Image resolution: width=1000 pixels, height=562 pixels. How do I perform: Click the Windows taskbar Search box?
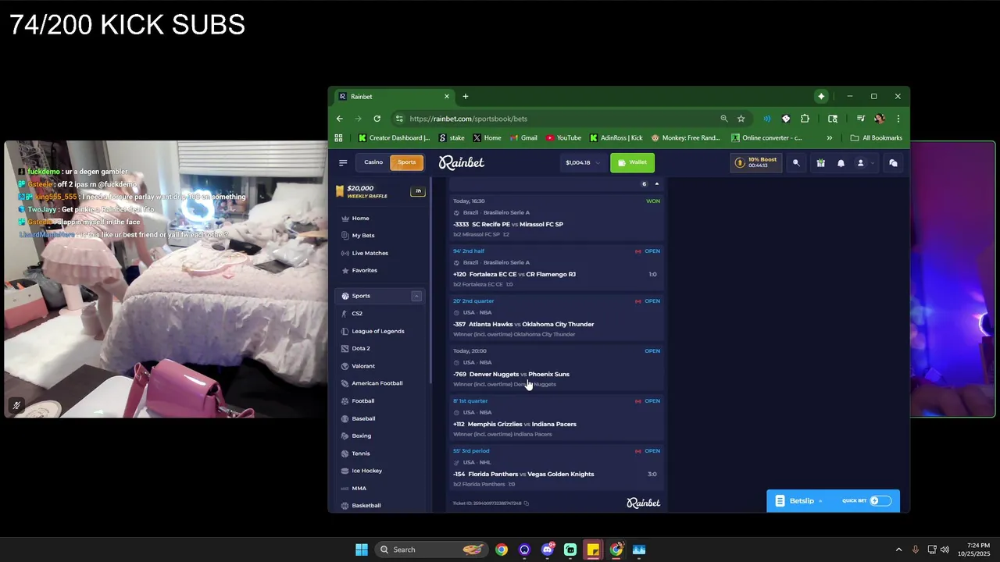[x=430, y=550]
